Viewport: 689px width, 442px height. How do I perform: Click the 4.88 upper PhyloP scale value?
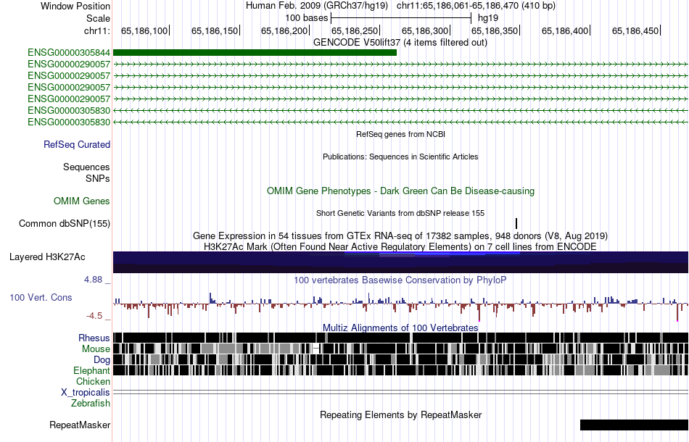(93, 280)
